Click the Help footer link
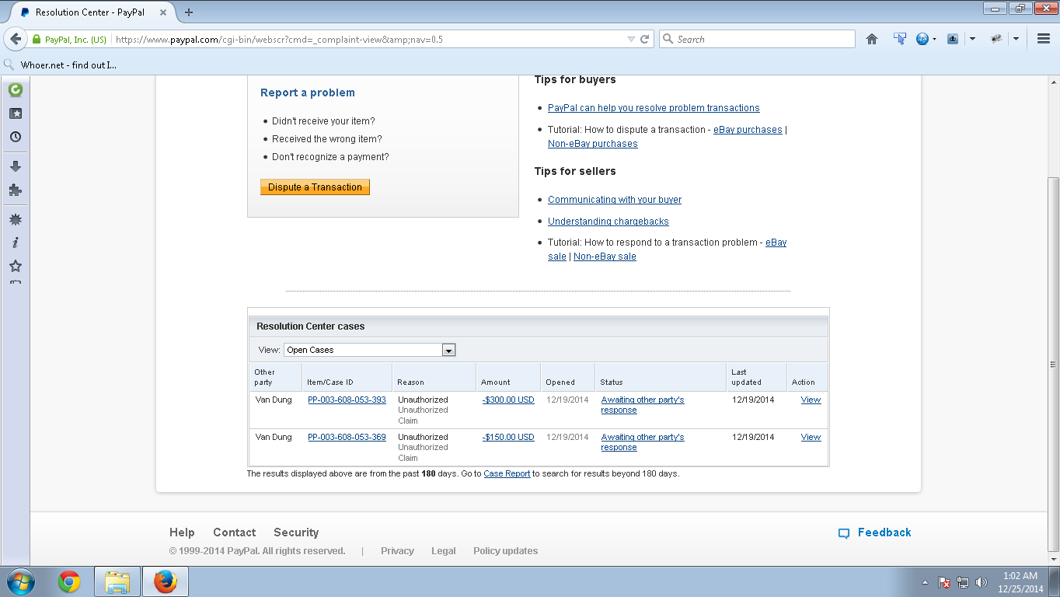1060x597 pixels. (x=182, y=532)
